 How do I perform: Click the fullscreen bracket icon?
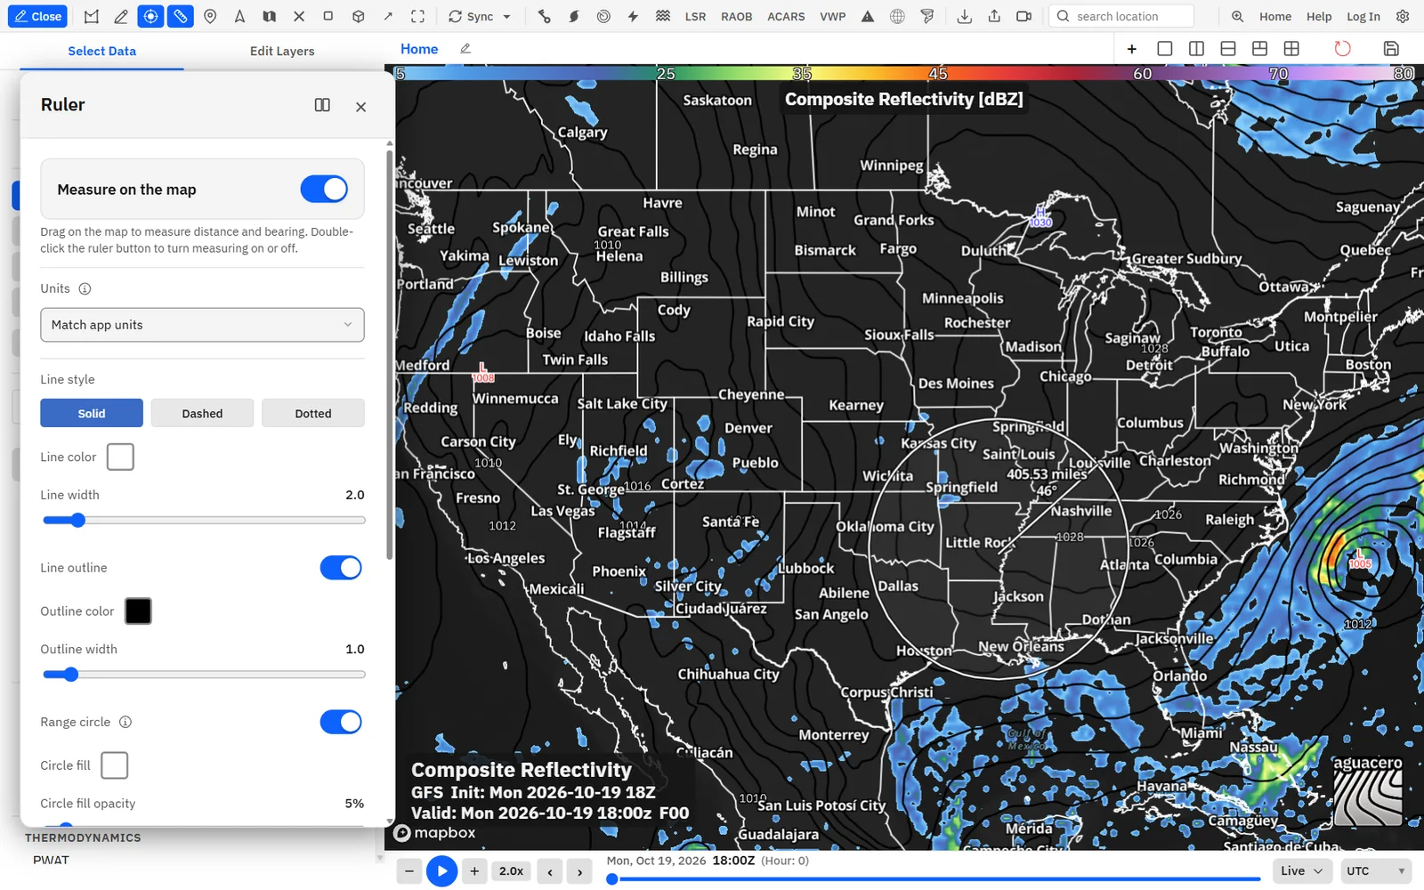[417, 16]
